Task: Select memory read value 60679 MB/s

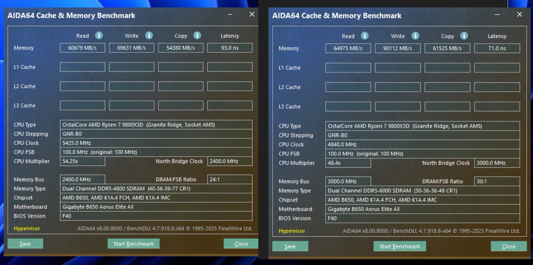Action: [x=83, y=48]
